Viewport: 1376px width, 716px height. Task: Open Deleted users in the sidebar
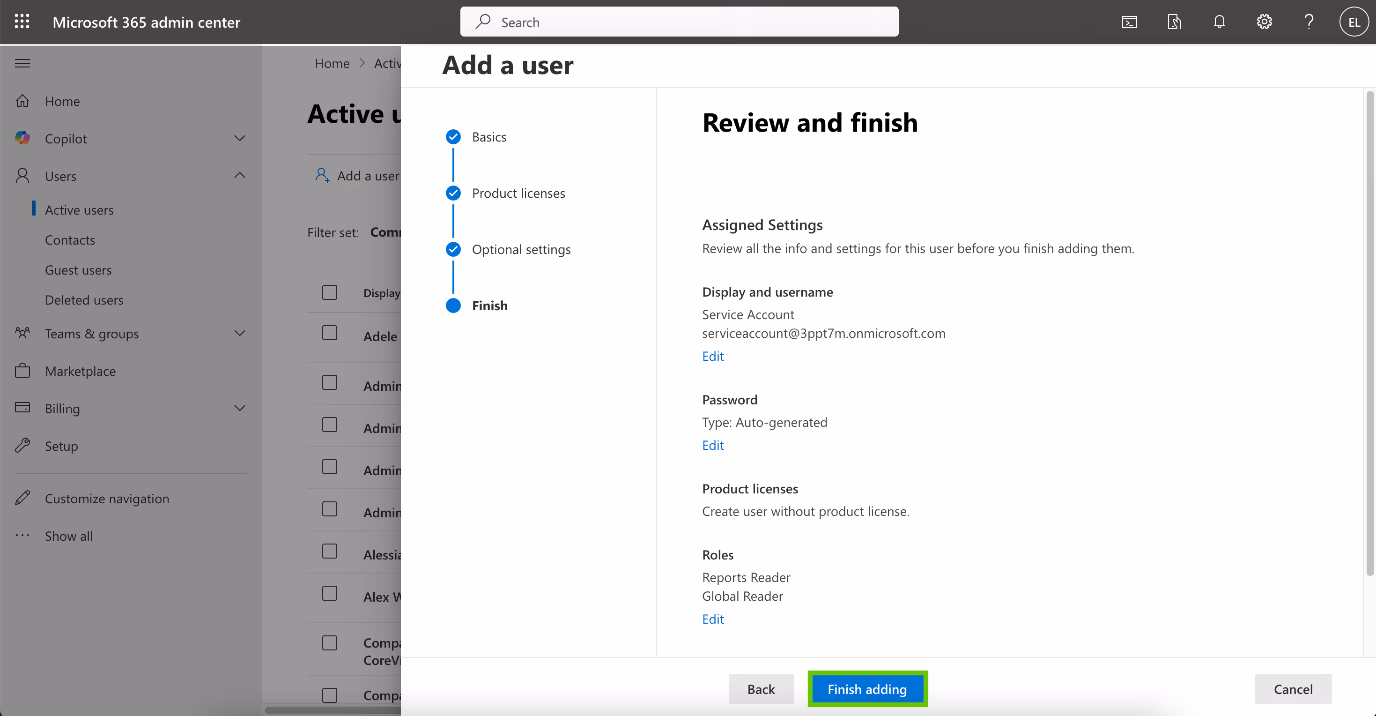pos(84,300)
